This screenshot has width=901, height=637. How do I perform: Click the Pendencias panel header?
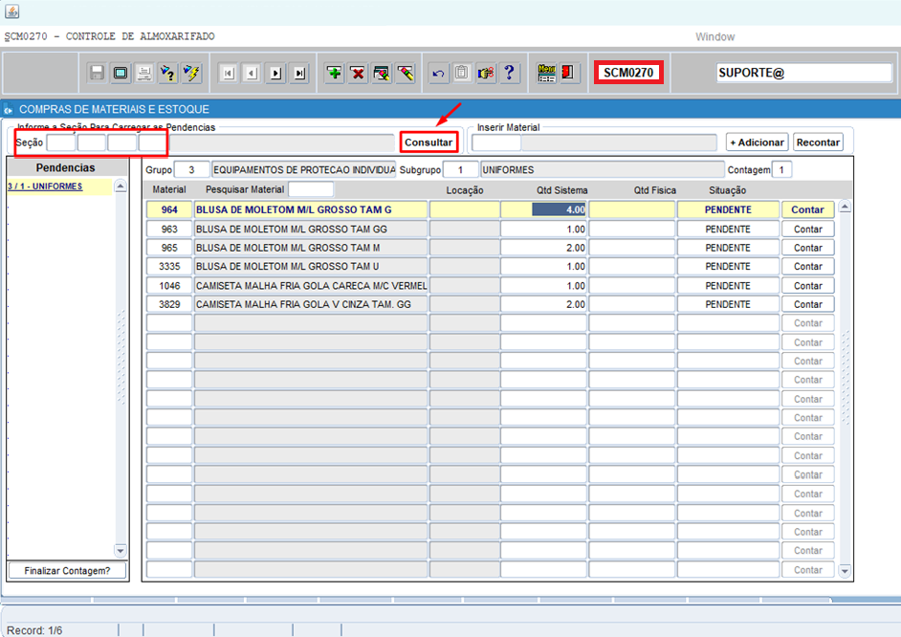click(66, 167)
